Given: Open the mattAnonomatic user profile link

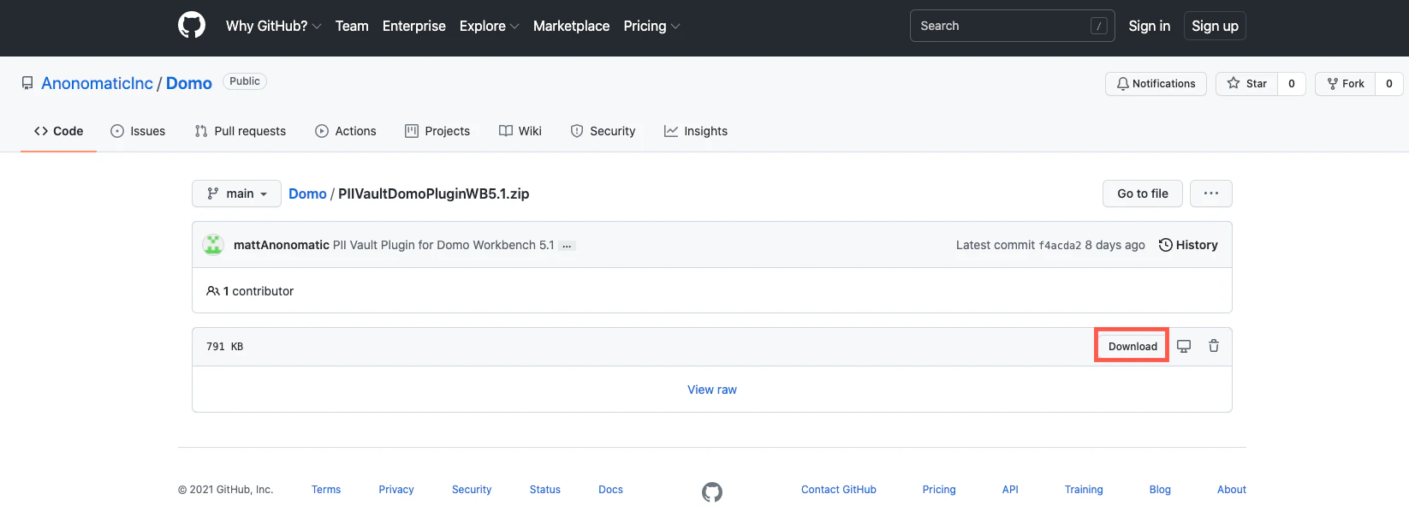Looking at the screenshot, I should [282, 245].
